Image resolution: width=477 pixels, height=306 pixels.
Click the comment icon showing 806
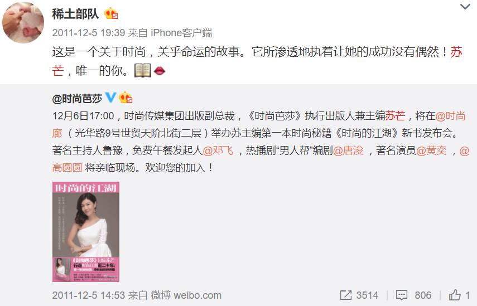pos(402,295)
